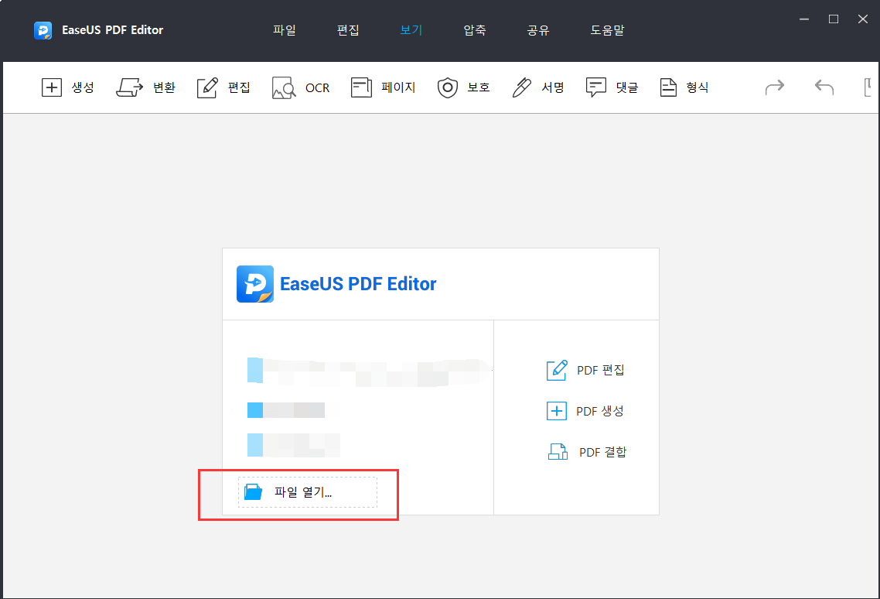Click the 생성 toolbar label

point(83,87)
